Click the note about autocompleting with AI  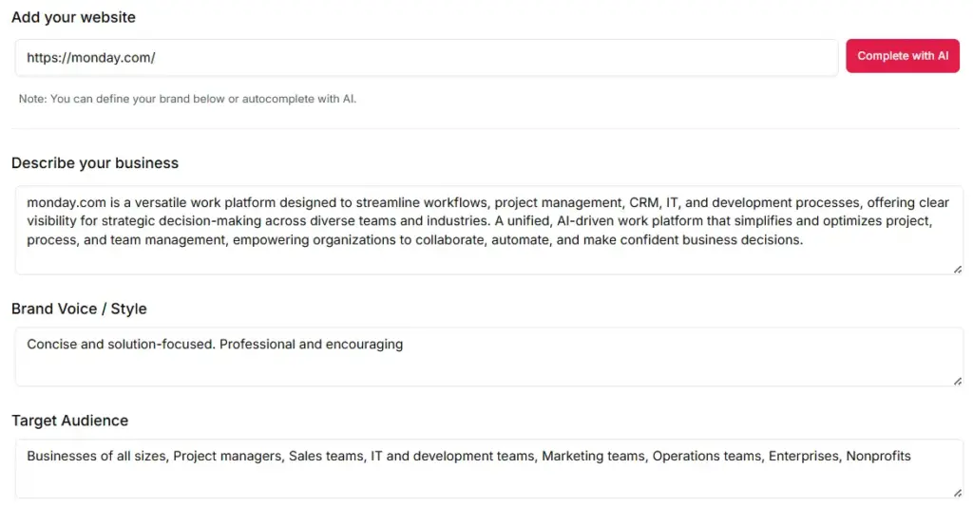(187, 99)
